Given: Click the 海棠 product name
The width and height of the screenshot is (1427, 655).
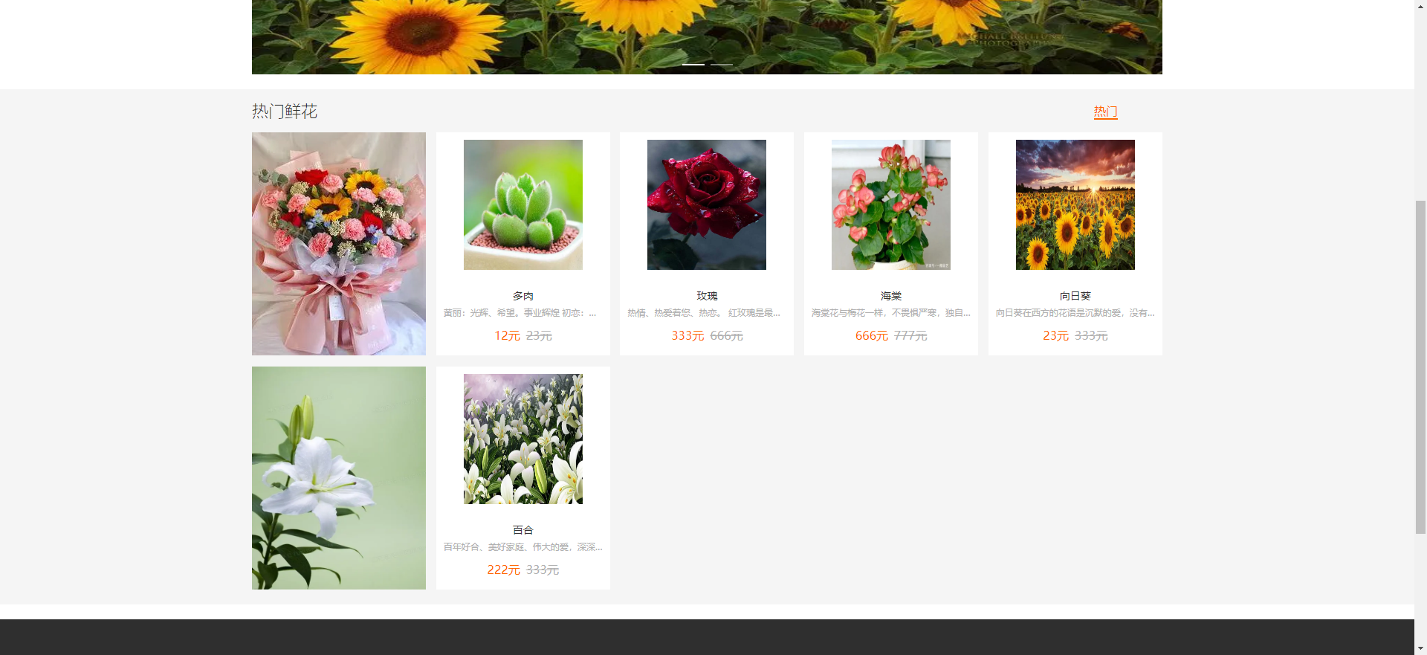Looking at the screenshot, I should 890,296.
